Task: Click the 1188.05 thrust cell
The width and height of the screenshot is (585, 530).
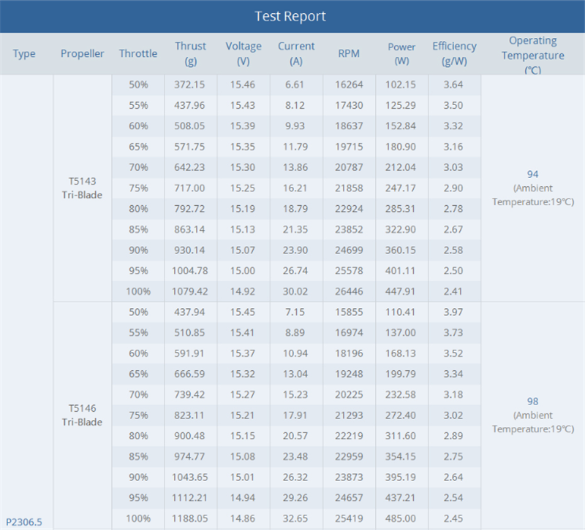Action: tap(191, 518)
